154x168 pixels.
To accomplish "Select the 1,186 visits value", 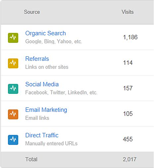I will click(130, 37).
